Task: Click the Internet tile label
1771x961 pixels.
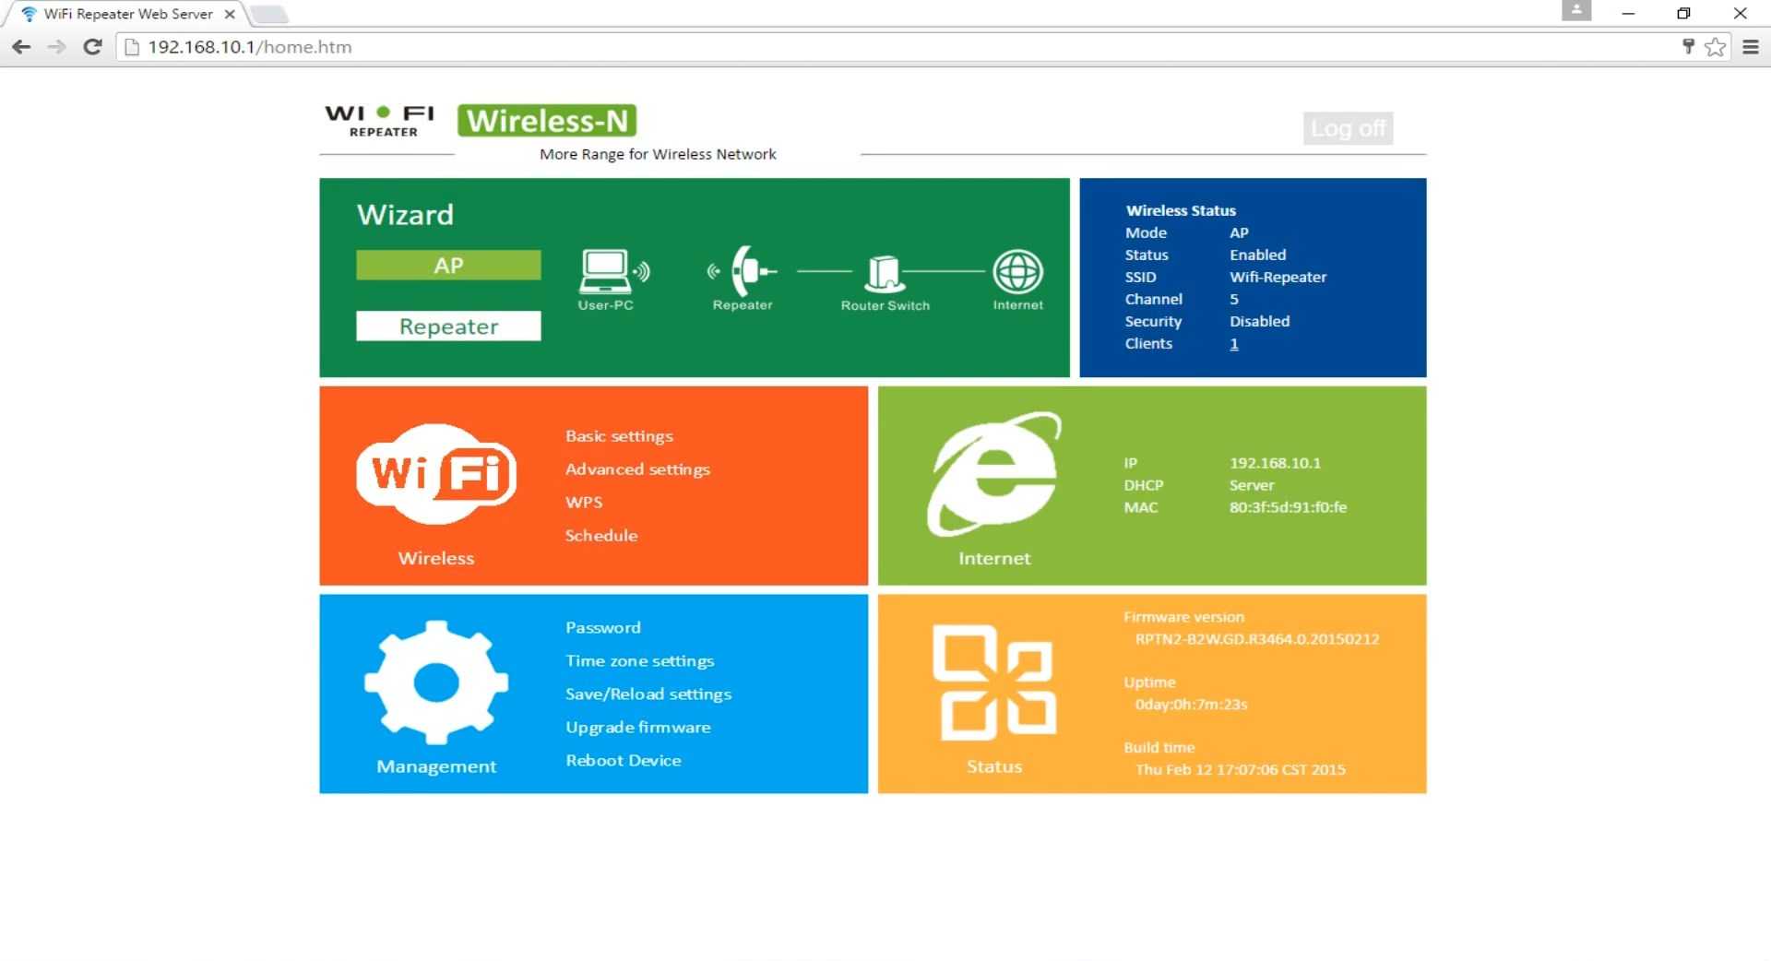Action: pyautogui.click(x=994, y=559)
